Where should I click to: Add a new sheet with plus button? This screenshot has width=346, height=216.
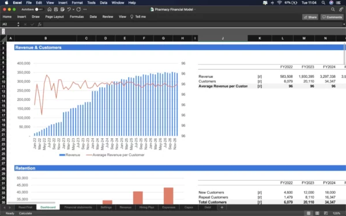[x=222, y=207]
